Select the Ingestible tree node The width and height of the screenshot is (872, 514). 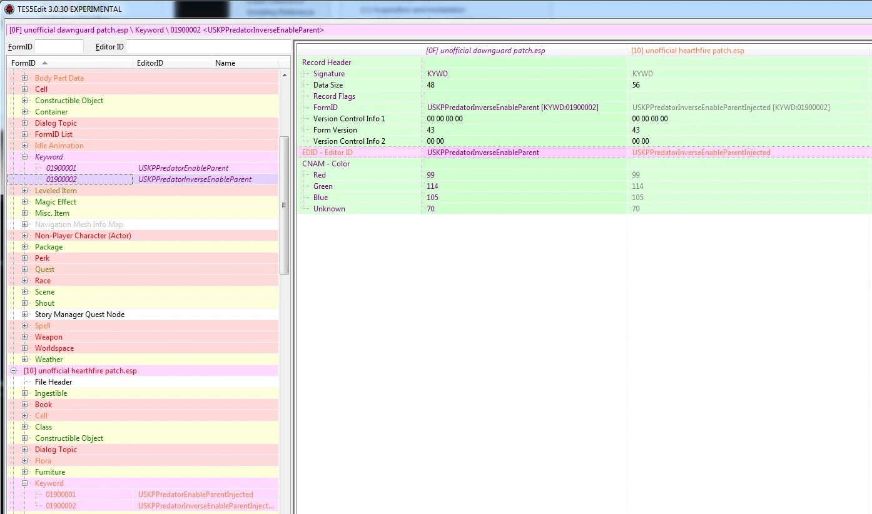coord(51,393)
